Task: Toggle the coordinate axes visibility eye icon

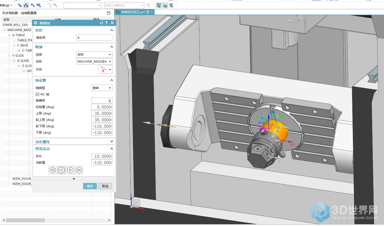Action: (165, 5)
